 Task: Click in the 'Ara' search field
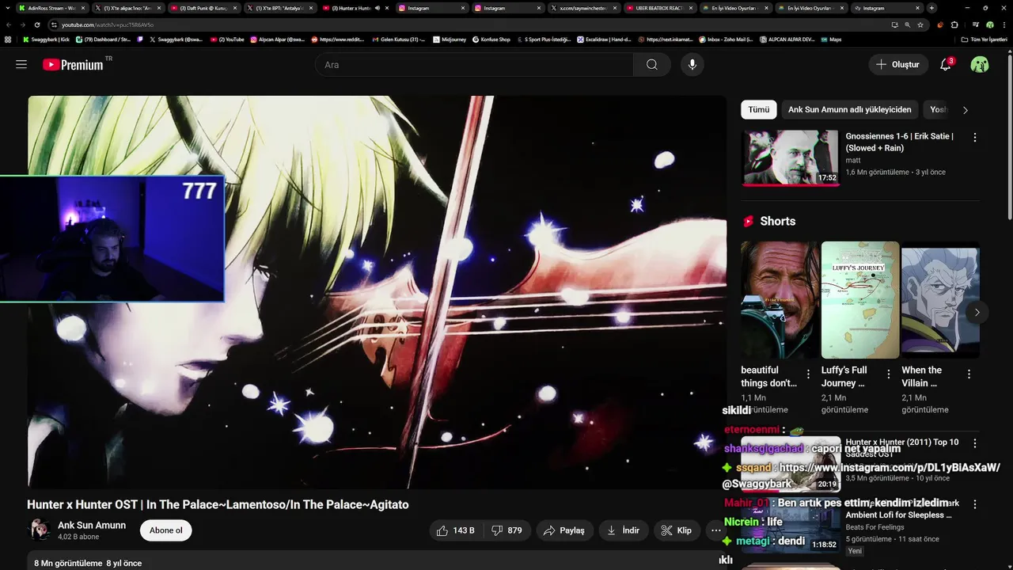click(475, 65)
